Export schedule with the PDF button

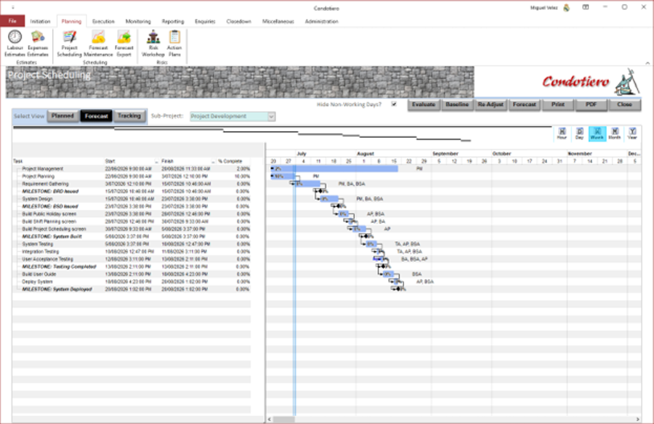tap(592, 105)
